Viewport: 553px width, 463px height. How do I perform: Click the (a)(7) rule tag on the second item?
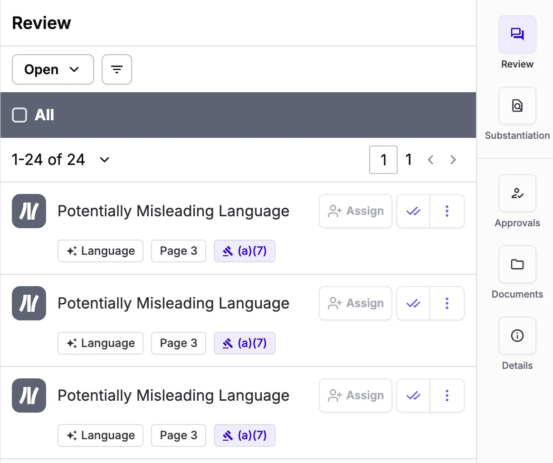(244, 343)
